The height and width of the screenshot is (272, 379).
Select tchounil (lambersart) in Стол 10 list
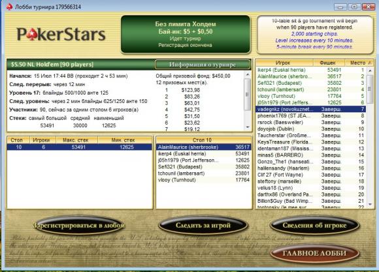[x=204, y=174]
